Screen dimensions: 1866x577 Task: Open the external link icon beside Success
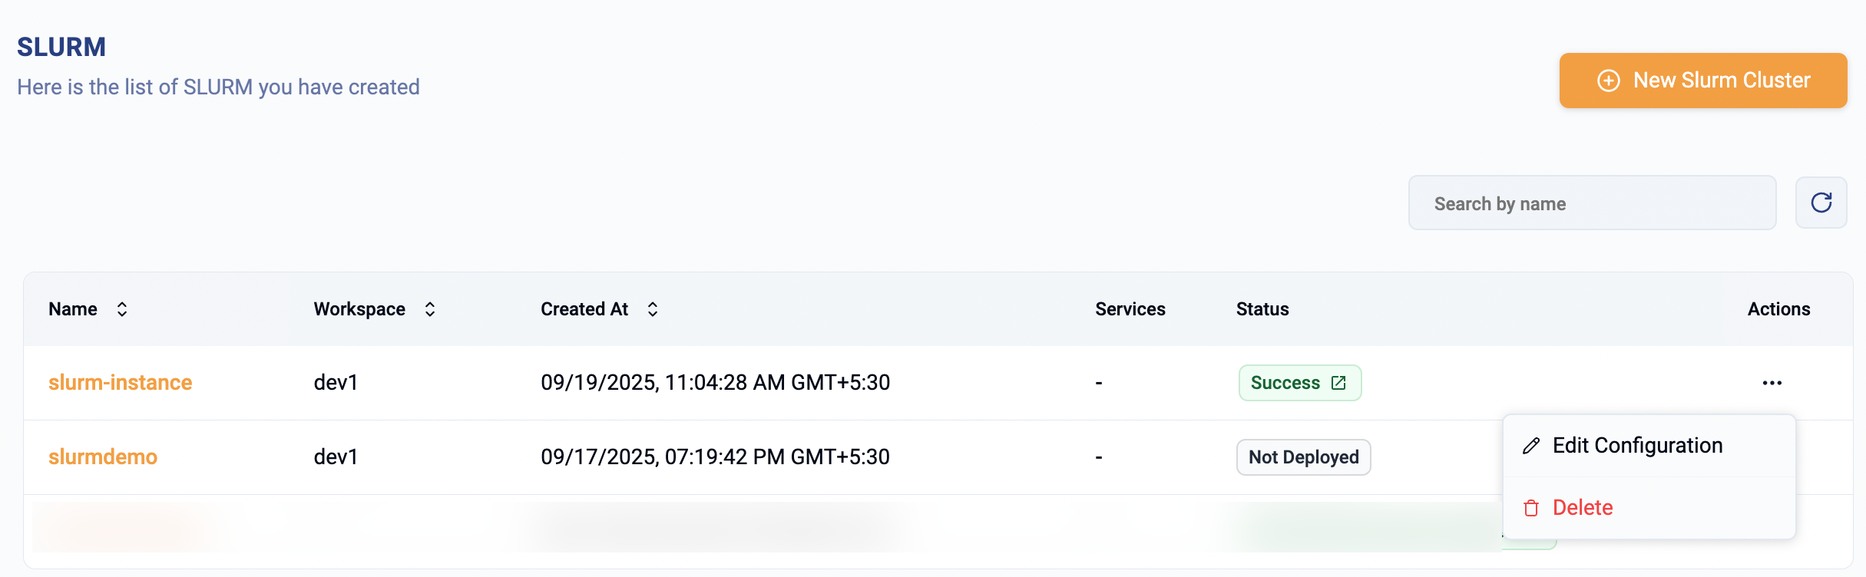[x=1338, y=383]
